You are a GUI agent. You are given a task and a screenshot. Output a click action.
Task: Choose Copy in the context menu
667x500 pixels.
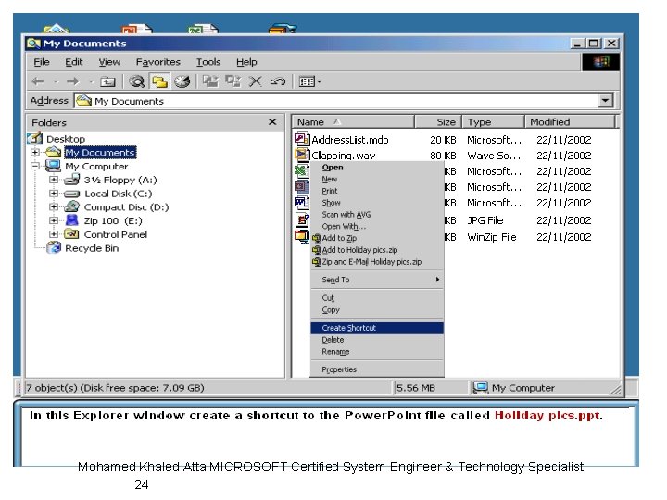click(x=377, y=310)
